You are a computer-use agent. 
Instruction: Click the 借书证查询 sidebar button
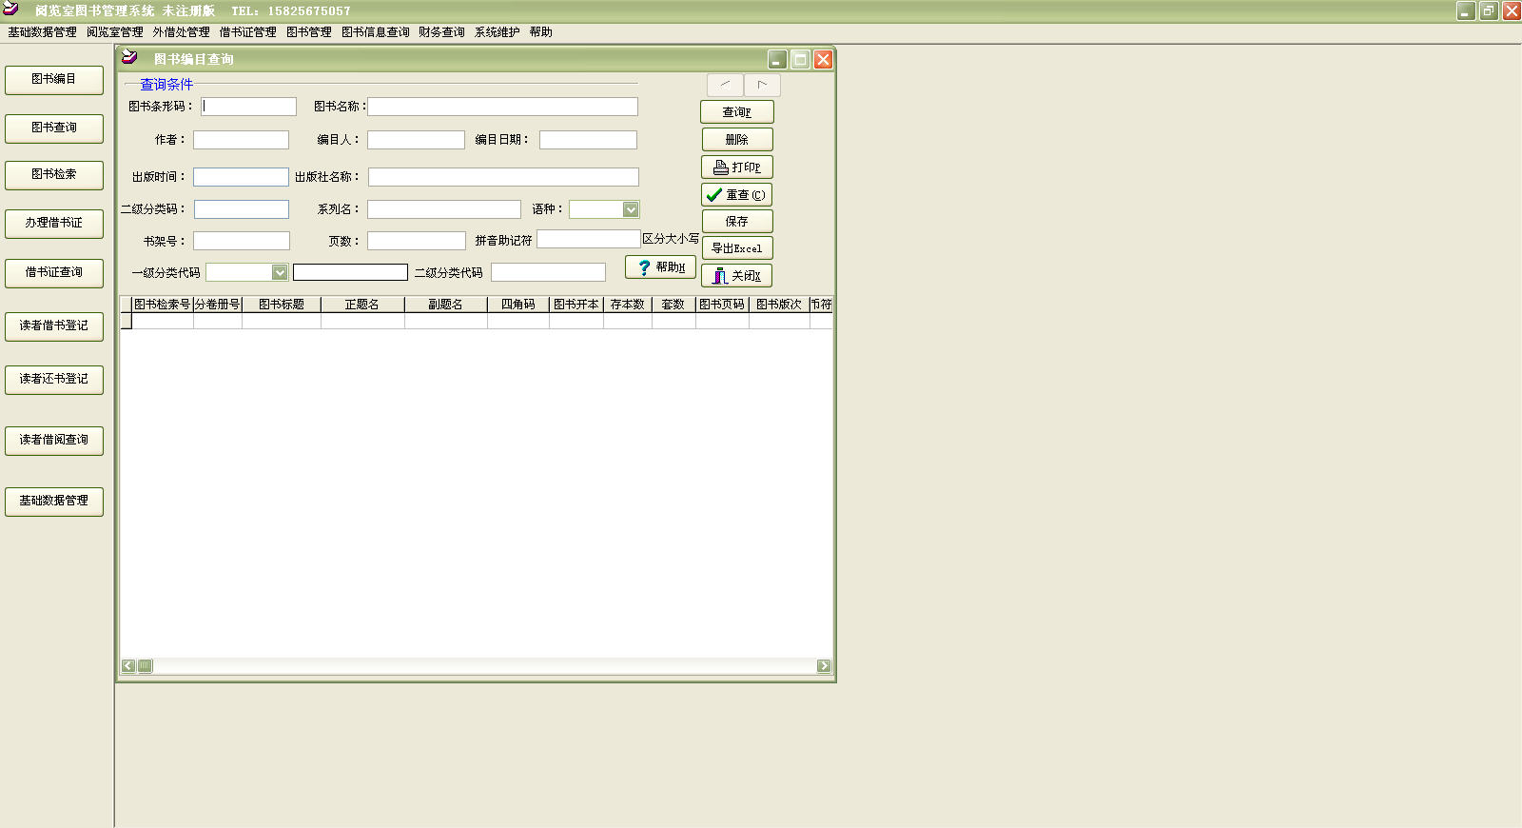coord(54,273)
